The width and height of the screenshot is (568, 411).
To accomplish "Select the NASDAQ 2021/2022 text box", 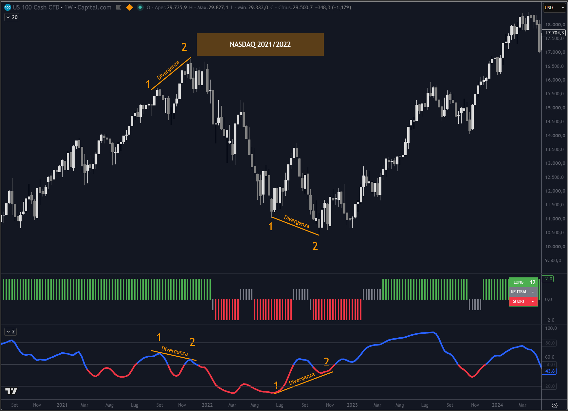I will point(260,44).
